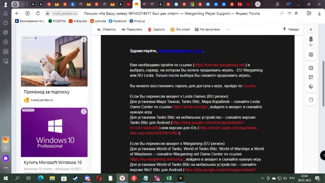The width and height of the screenshot is (325, 183).
Task: Open the Yandex Mail icon in the left sidebar
Action: click(x=6, y=140)
